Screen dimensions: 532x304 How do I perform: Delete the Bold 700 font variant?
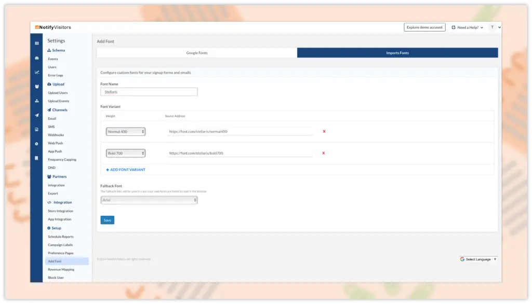pos(324,153)
